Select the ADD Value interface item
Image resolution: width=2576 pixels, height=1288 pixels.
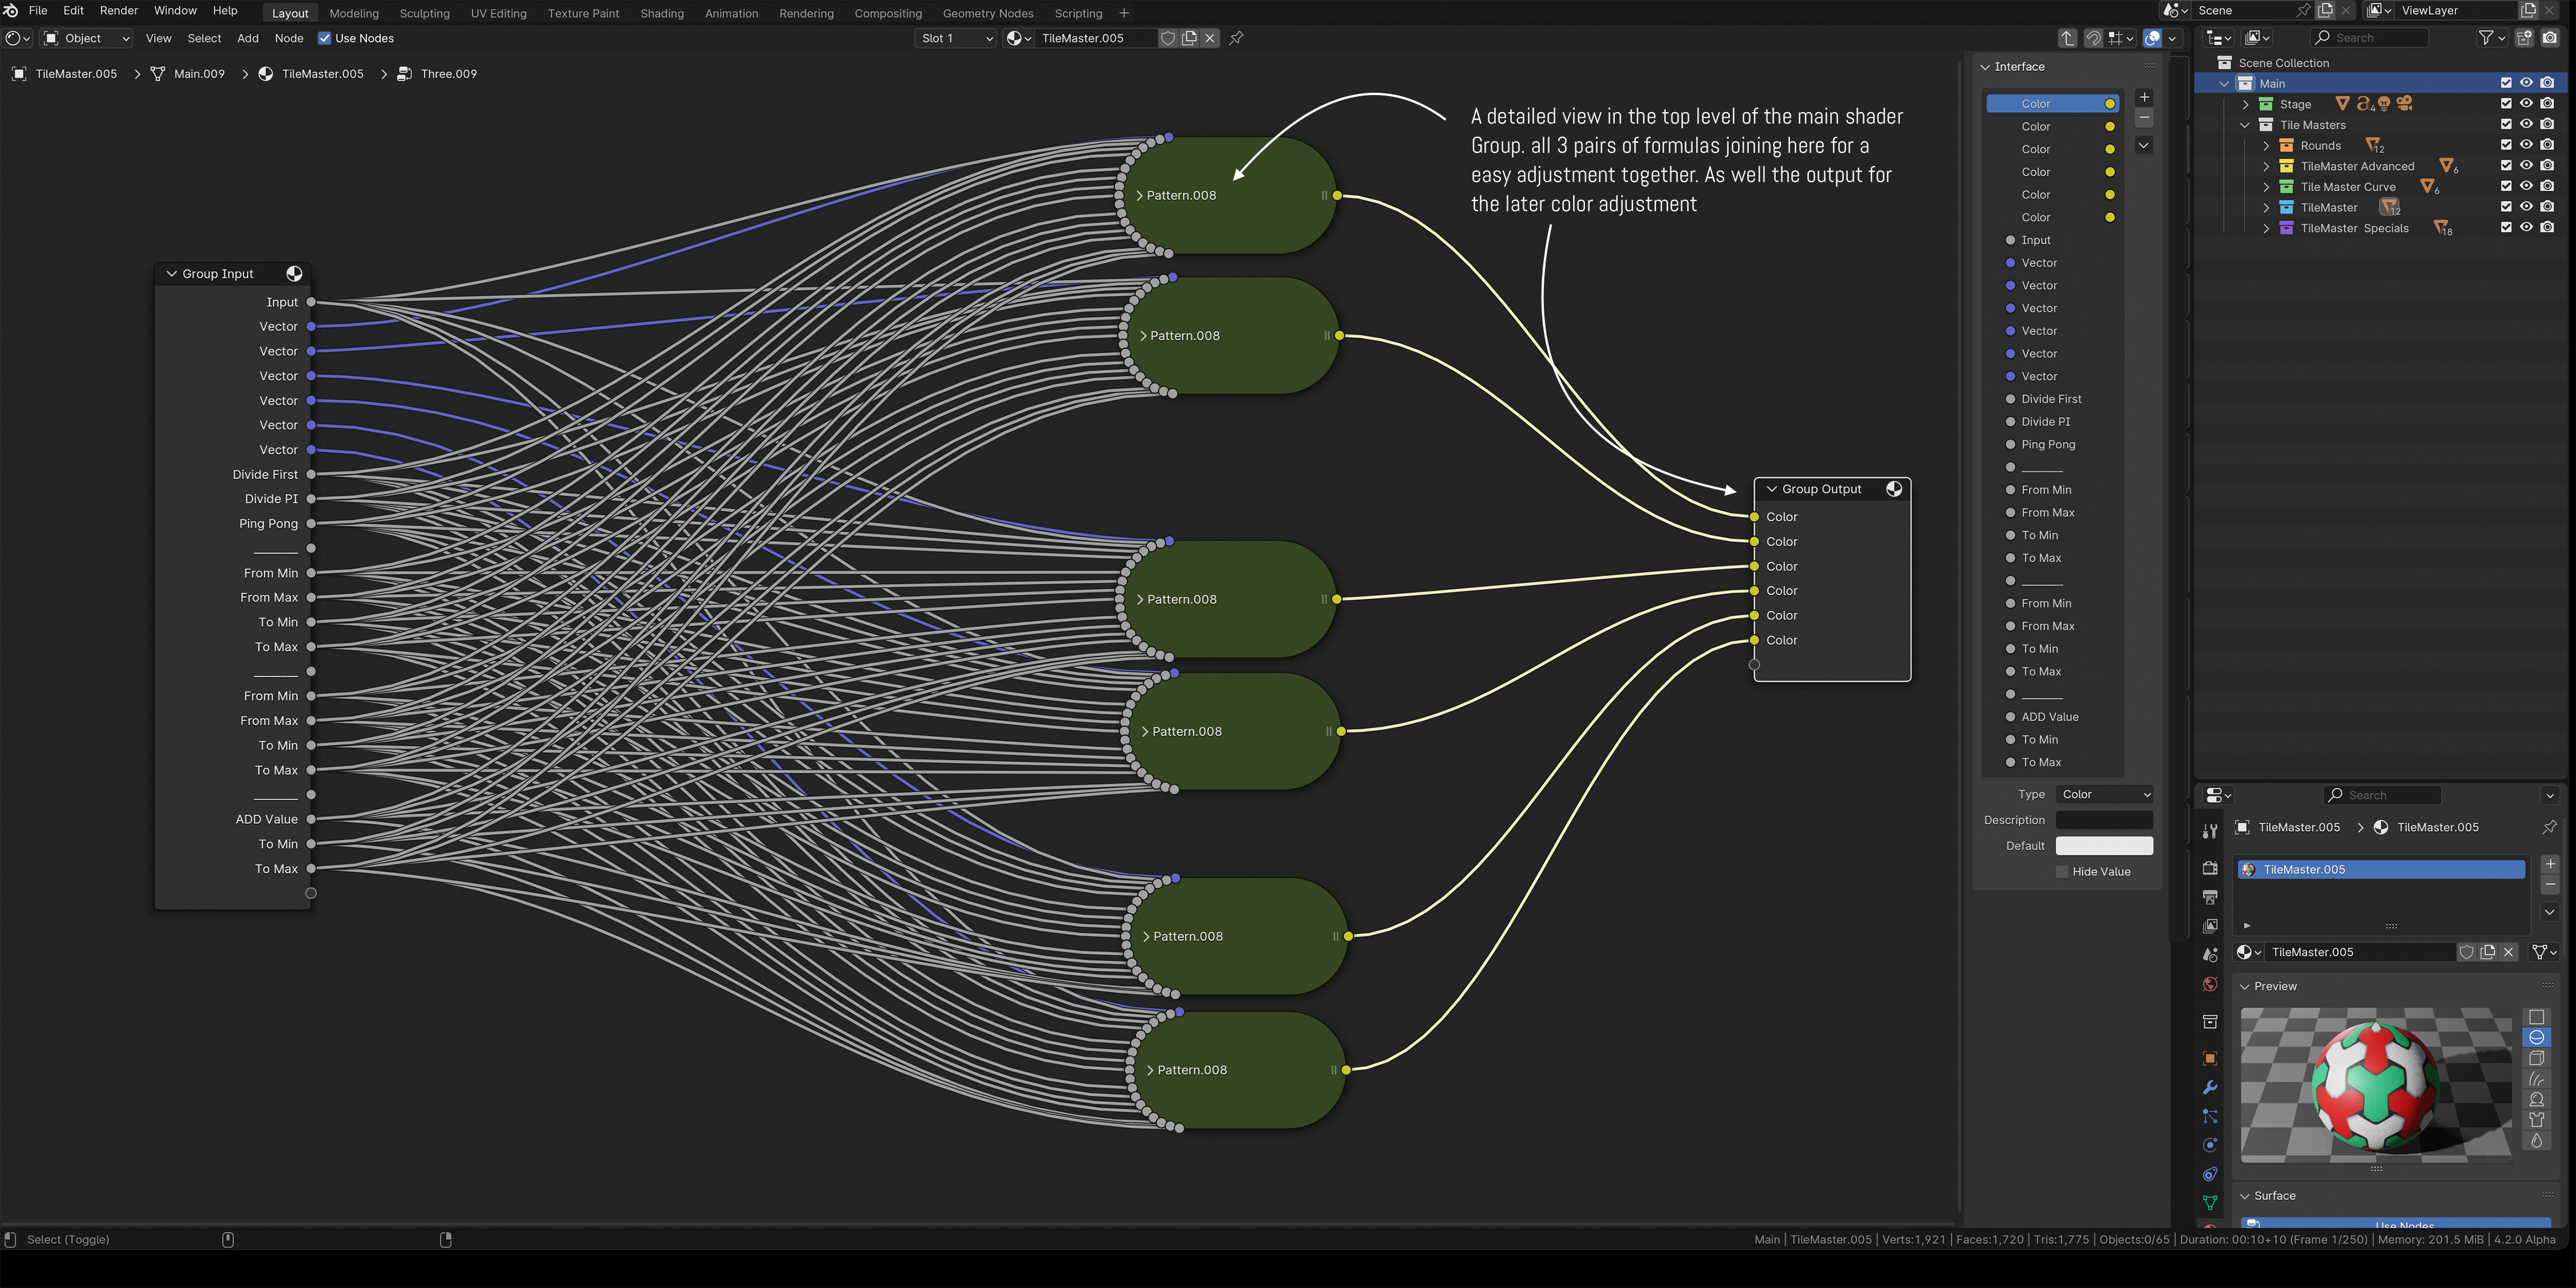click(x=2052, y=717)
